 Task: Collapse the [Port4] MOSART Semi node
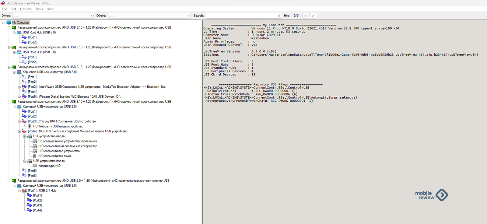pyautogui.click(x=19, y=131)
